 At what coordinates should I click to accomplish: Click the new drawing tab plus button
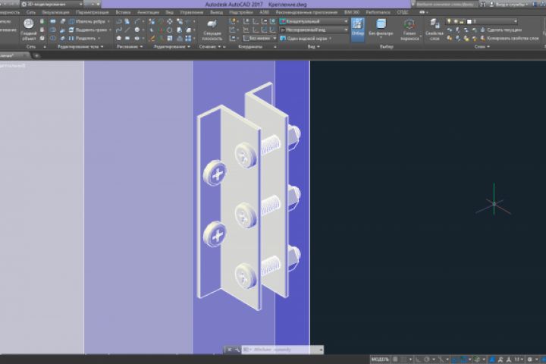click(x=36, y=55)
